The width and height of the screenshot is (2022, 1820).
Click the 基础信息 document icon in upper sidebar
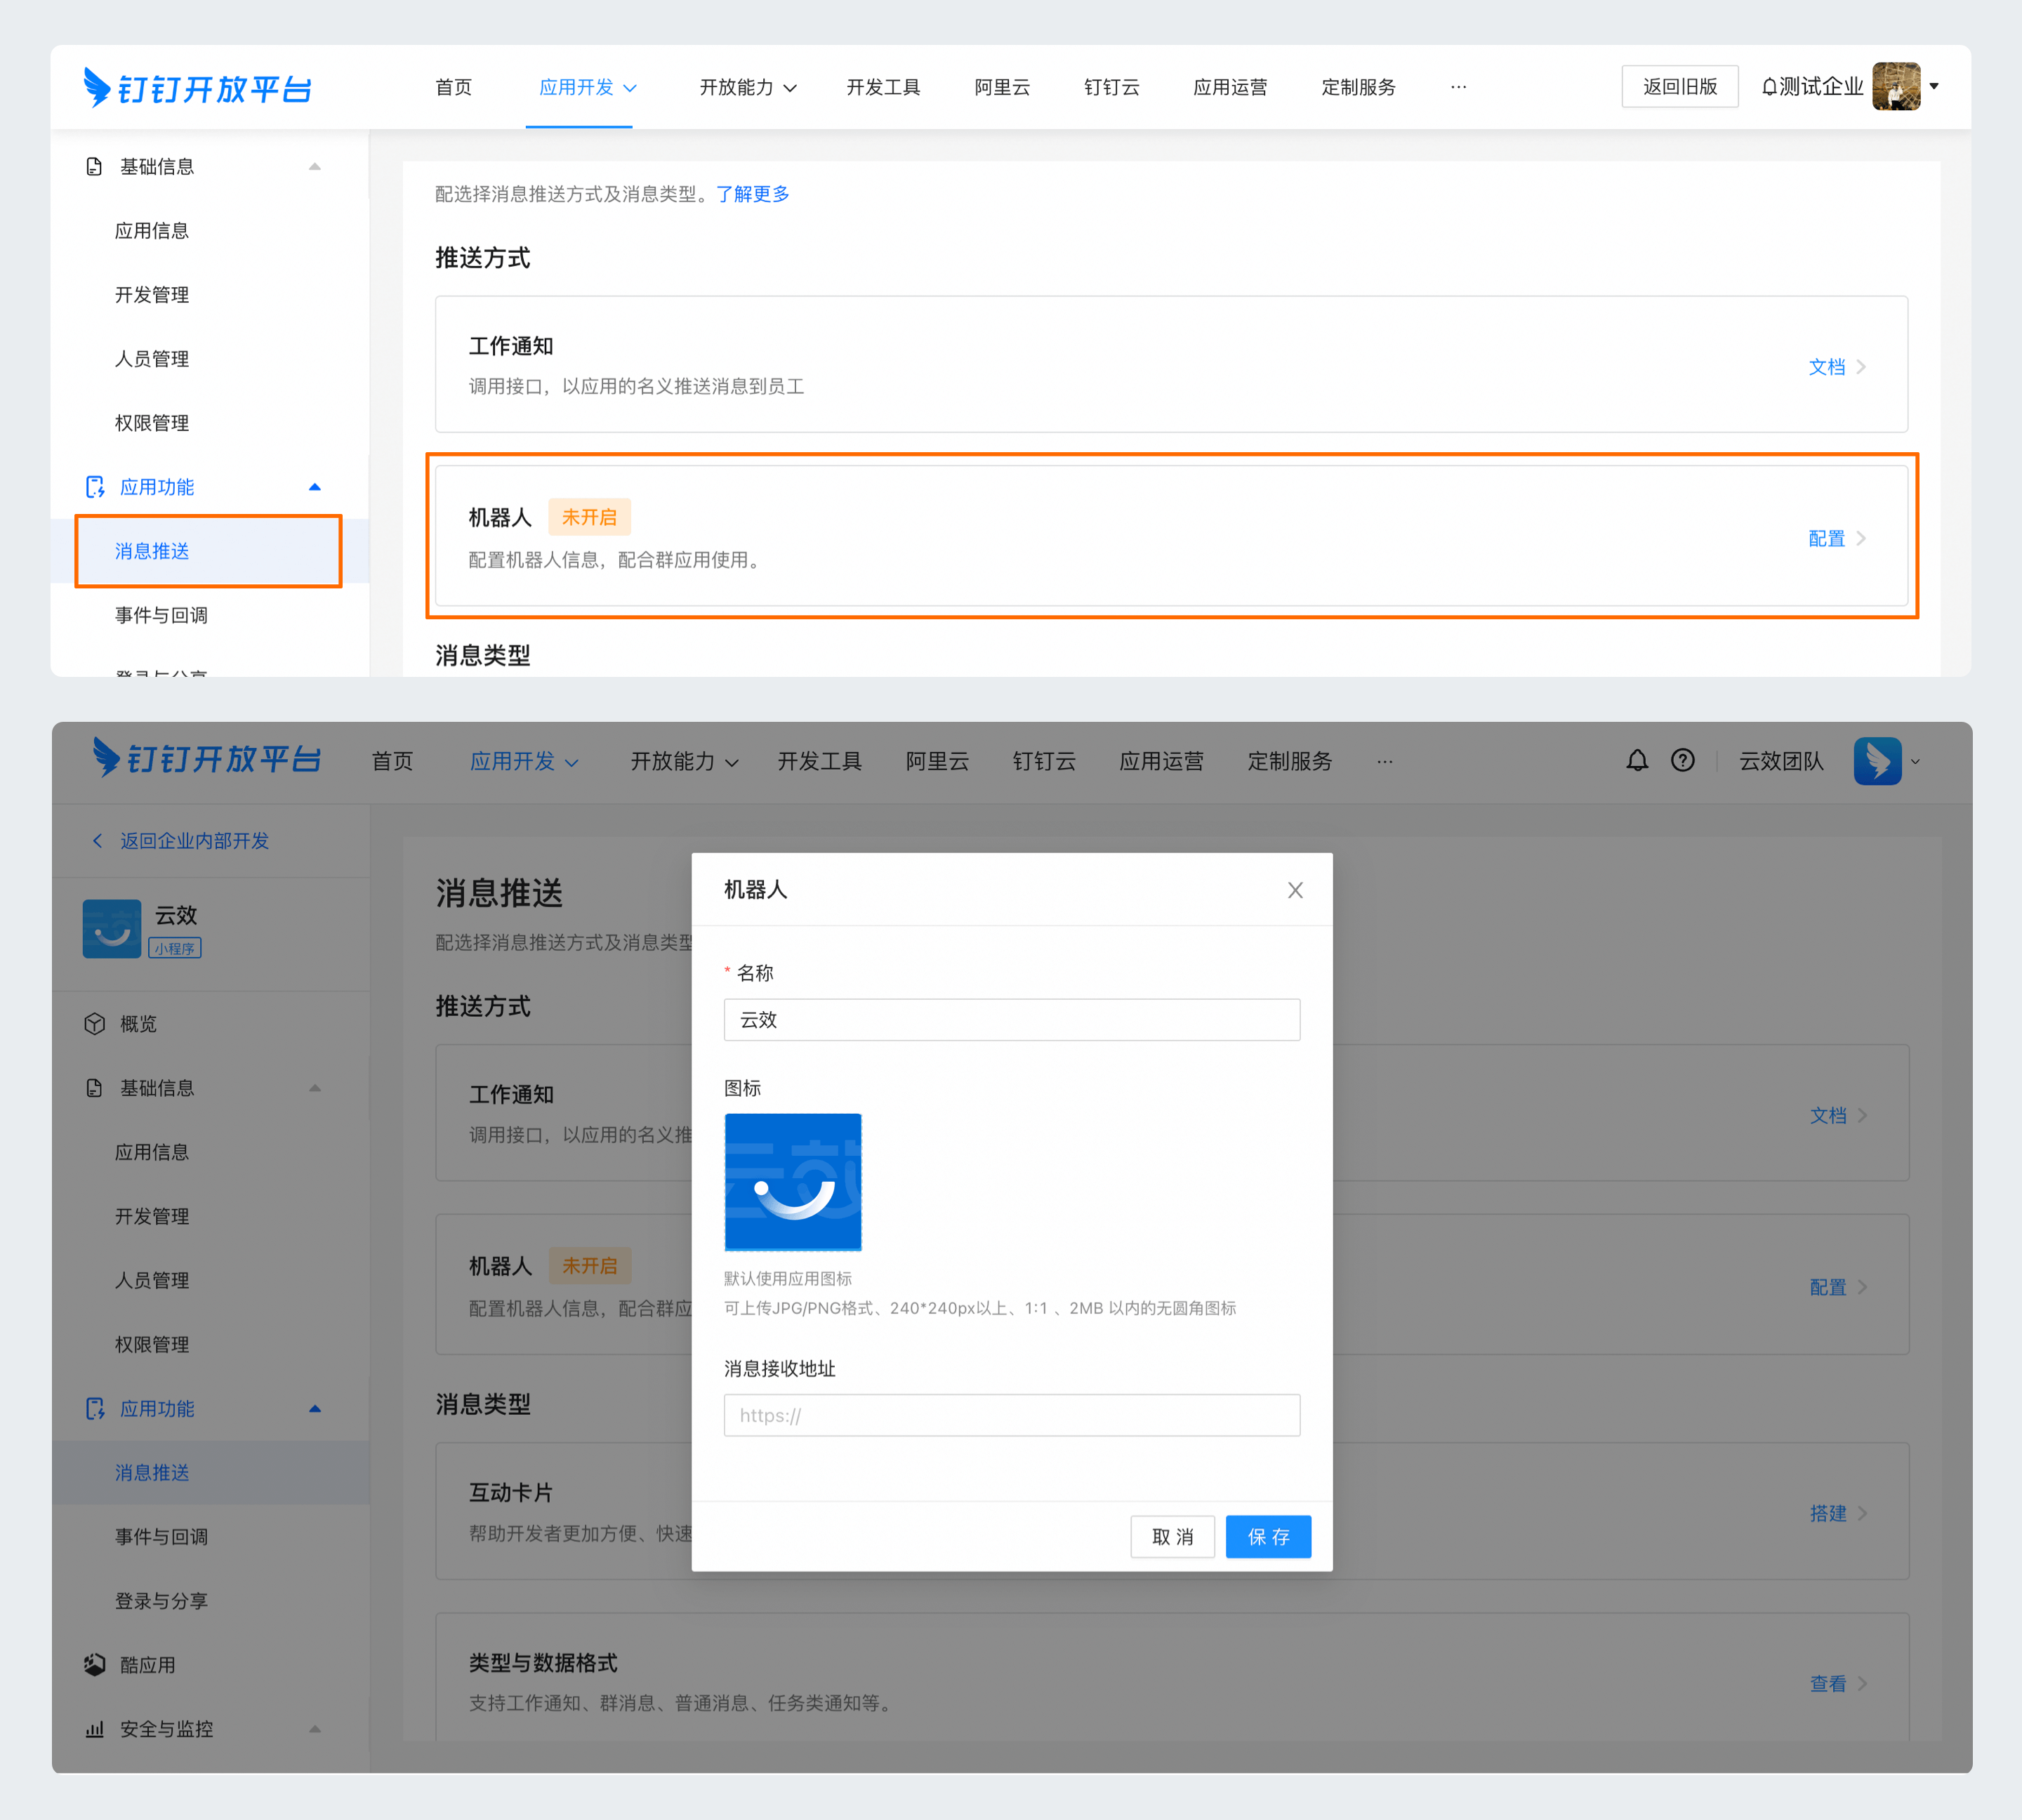[x=94, y=166]
